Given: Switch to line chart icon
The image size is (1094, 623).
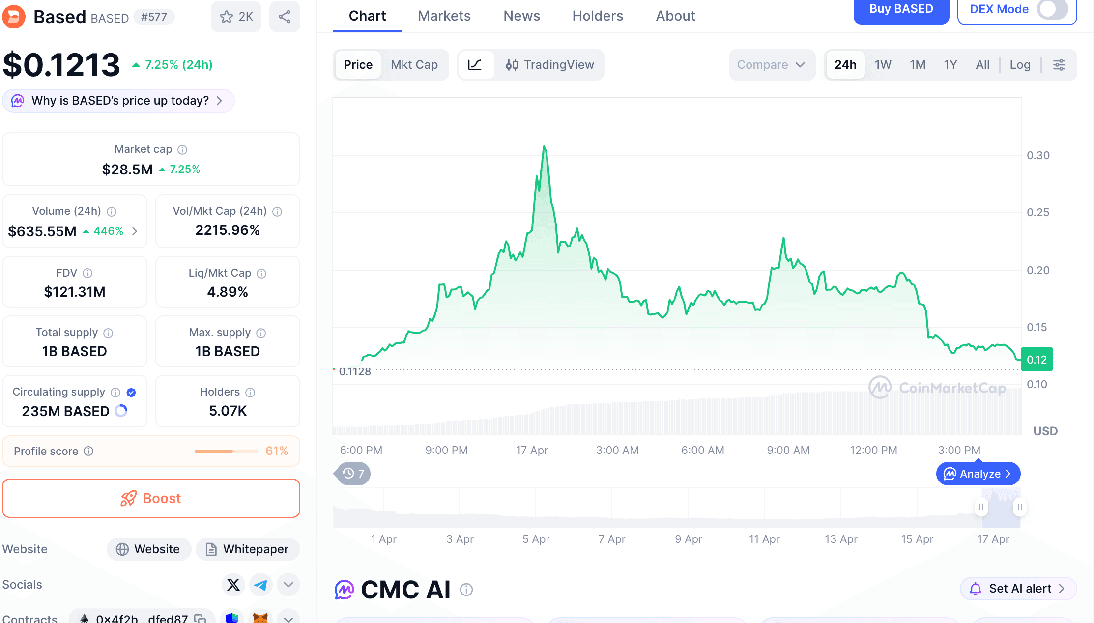Looking at the screenshot, I should [x=475, y=65].
